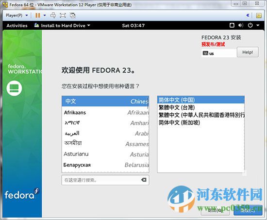Click the us keyboard layout indicator
The image size is (267, 220).
click(x=219, y=53)
